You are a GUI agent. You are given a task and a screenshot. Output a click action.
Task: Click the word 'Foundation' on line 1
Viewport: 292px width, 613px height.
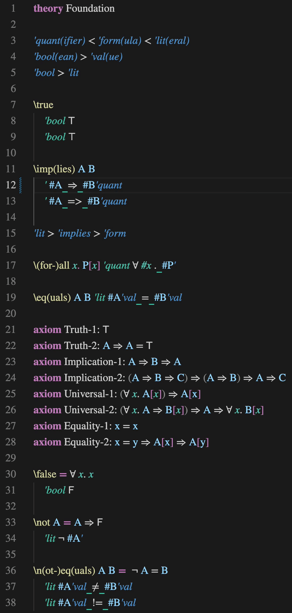(x=90, y=8)
